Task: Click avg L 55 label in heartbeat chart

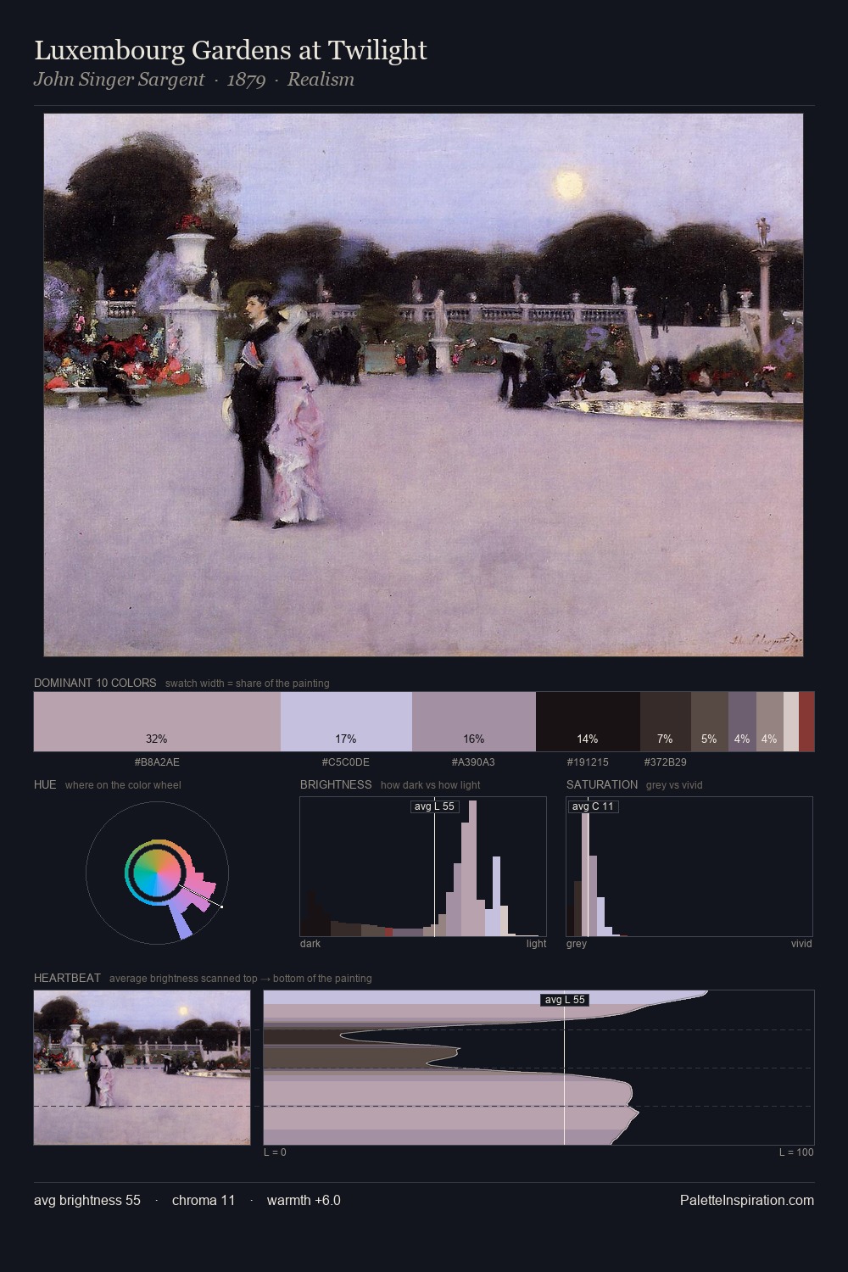Action: (x=564, y=1000)
